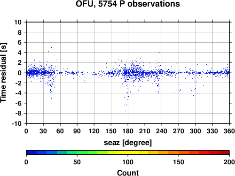
Task: Click the 10 tick label on y-axis
Action: point(18,22)
